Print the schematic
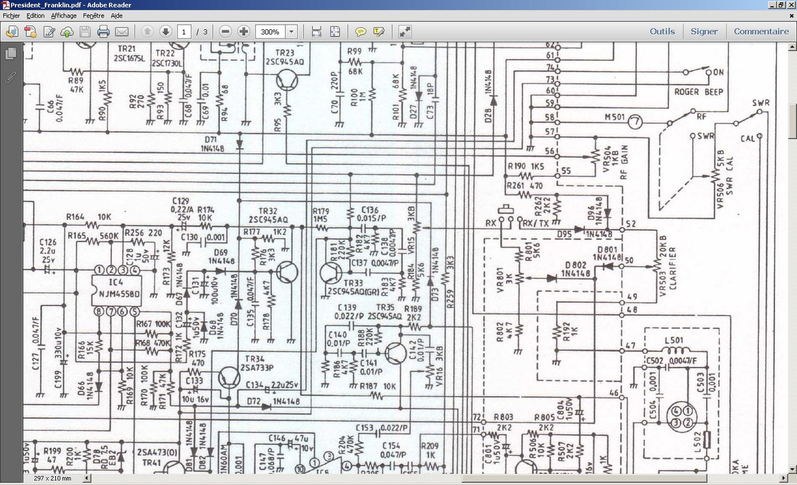 tap(103, 31)
